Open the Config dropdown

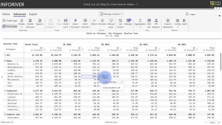(x=177, y=24)
